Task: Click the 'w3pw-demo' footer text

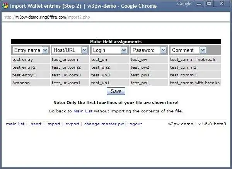Action: pos(181,124)
